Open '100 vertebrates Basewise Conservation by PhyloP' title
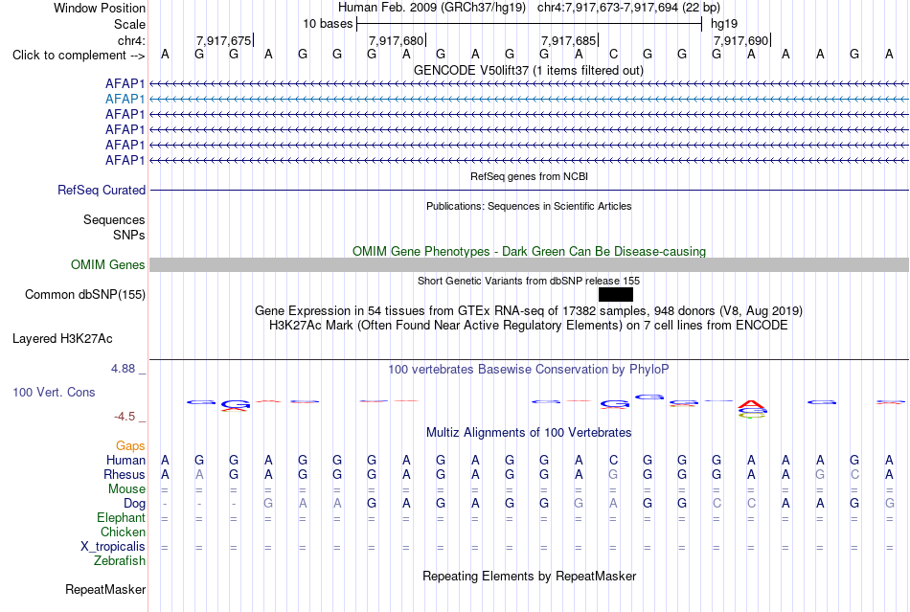 (529, 370)
